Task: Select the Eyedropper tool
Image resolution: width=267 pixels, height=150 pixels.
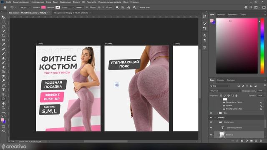Action: [3, 45]
